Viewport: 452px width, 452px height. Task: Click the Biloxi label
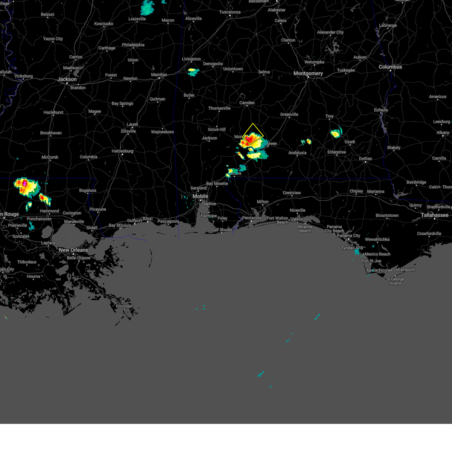tap(147, 218)
